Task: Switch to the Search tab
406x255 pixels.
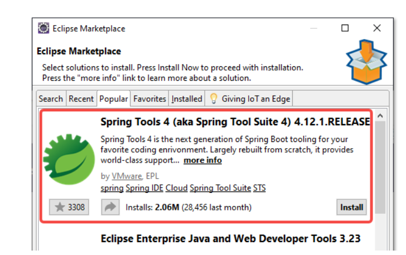Action: coord(51,99)
